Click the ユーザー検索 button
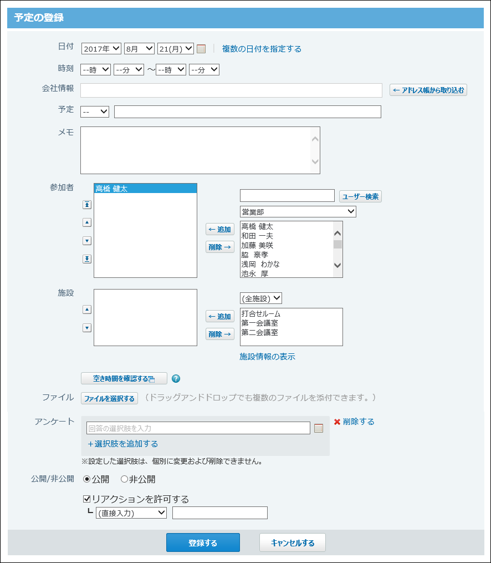Image resolution: width=491 pixels, height=563 pixels. point(360,196)
